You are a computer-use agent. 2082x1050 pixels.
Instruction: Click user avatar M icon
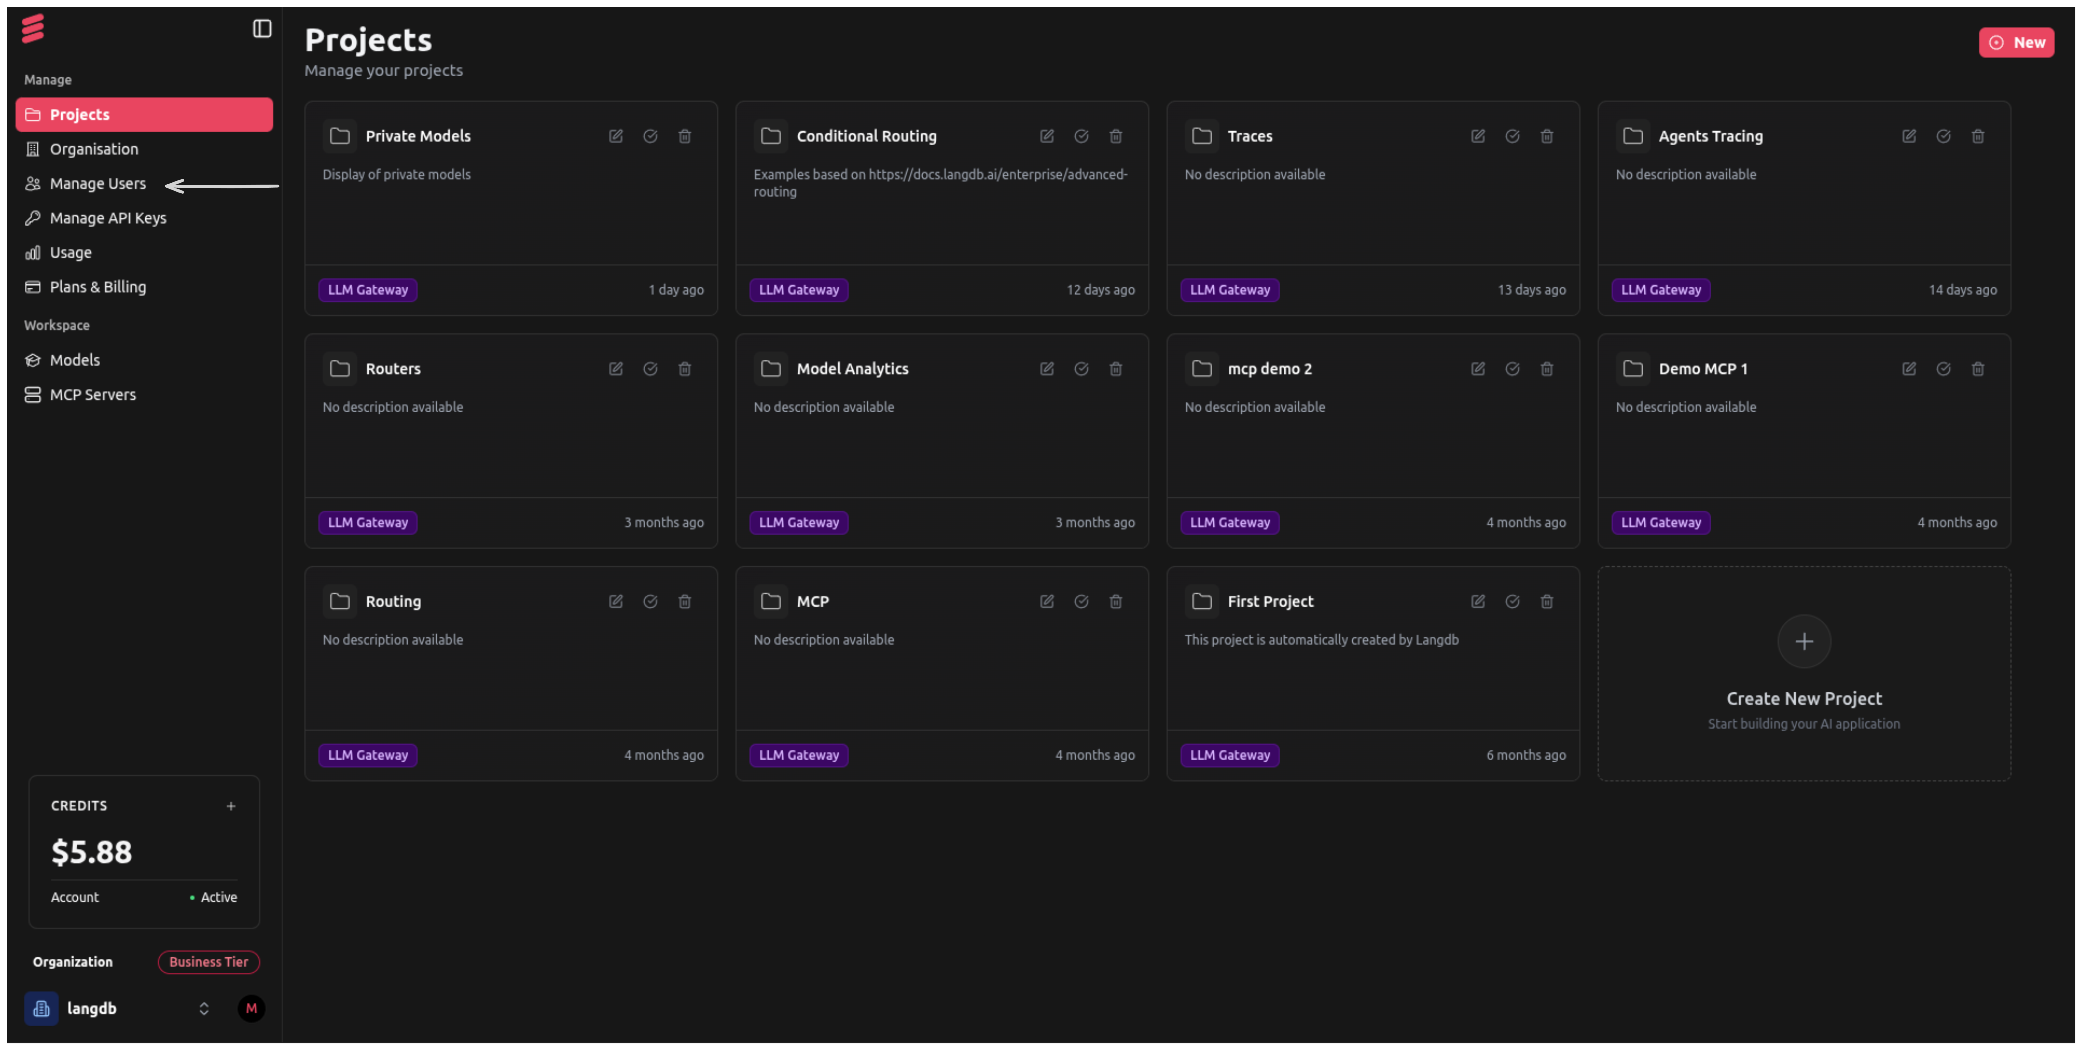(251, 1008)
